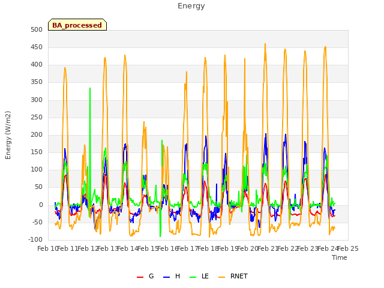
Task: Select the G legend label
Action: click(151, 276)
